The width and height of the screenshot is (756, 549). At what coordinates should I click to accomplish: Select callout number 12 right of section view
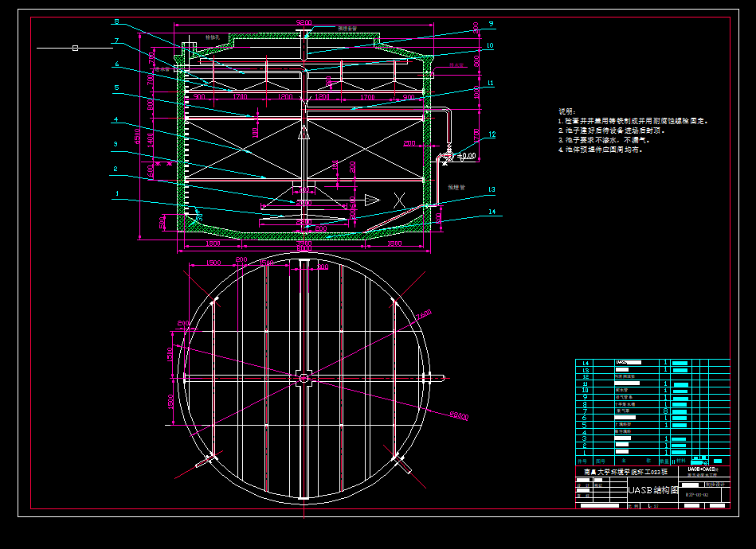(492, 134)
